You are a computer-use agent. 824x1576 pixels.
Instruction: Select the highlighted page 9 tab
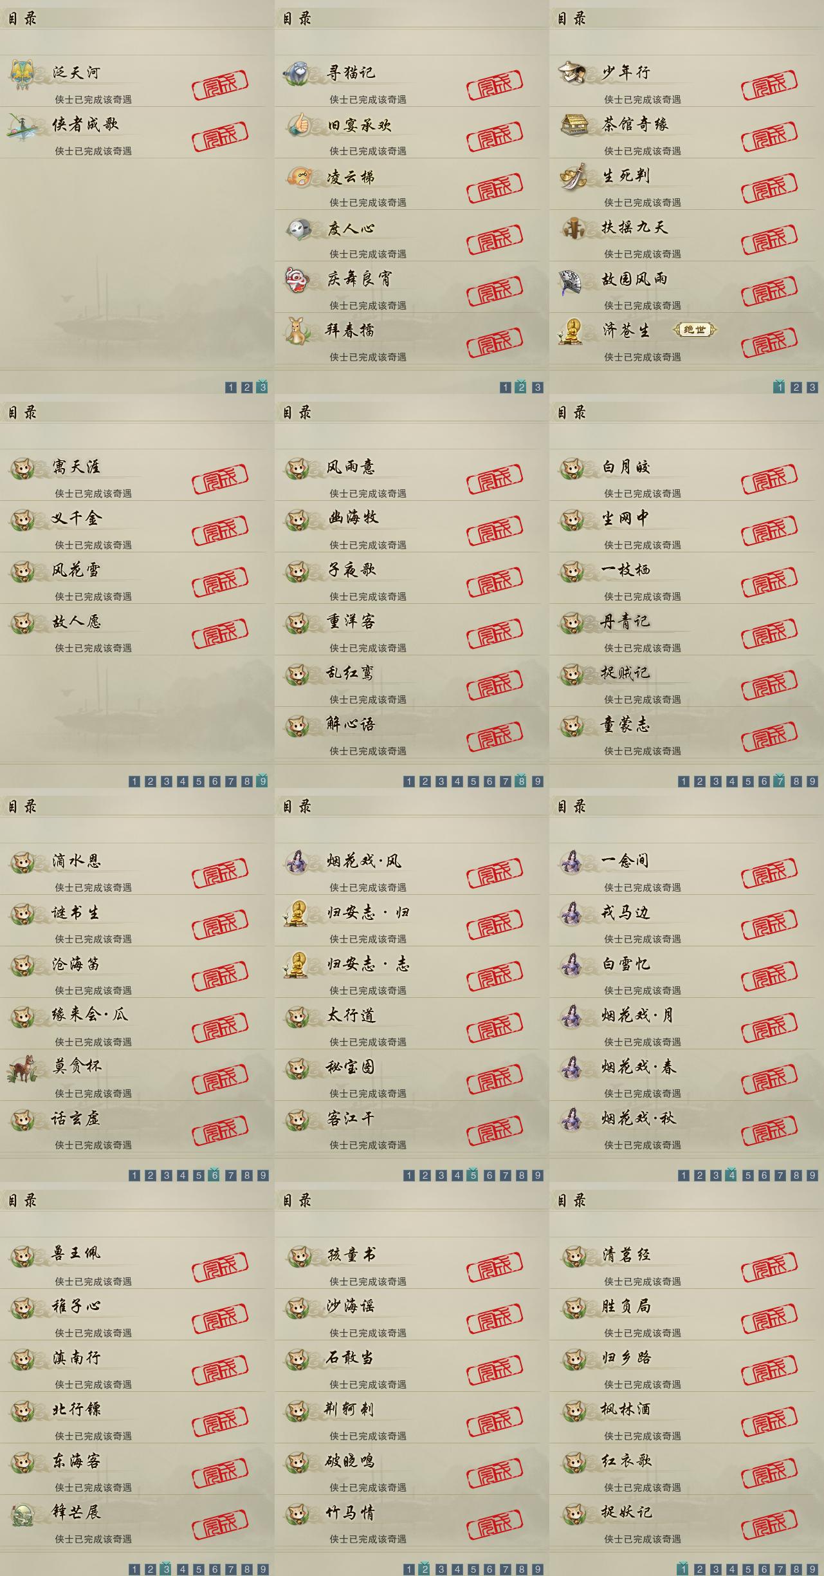pos(262,780)
